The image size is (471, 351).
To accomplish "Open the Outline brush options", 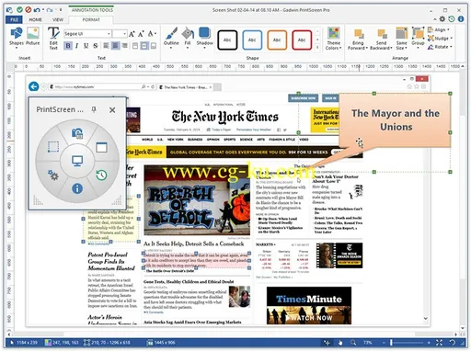I will (x=171, y=37).
